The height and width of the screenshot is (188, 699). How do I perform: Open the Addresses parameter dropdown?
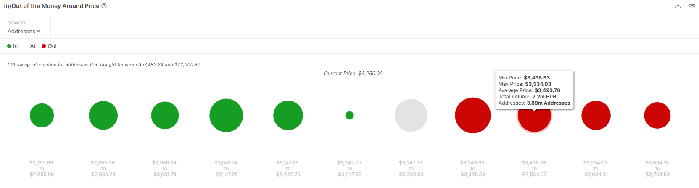24,31
